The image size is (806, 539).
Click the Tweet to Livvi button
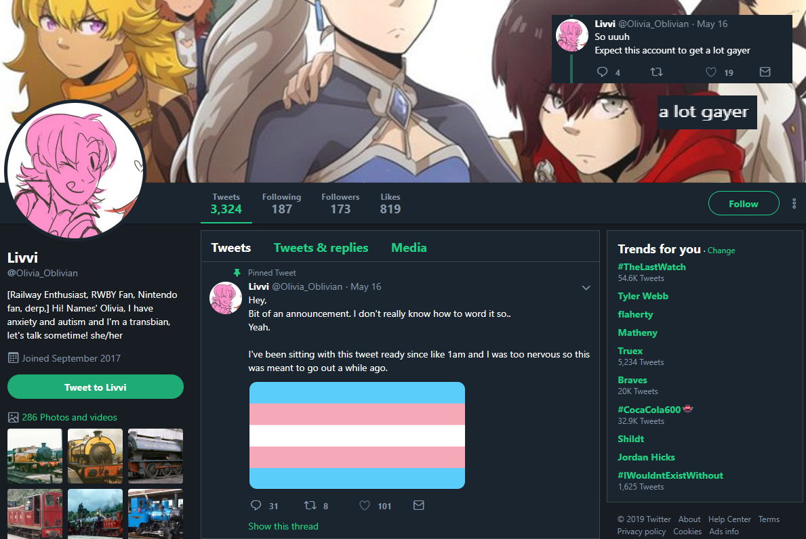pyautogui.click(x=96, y=387)
